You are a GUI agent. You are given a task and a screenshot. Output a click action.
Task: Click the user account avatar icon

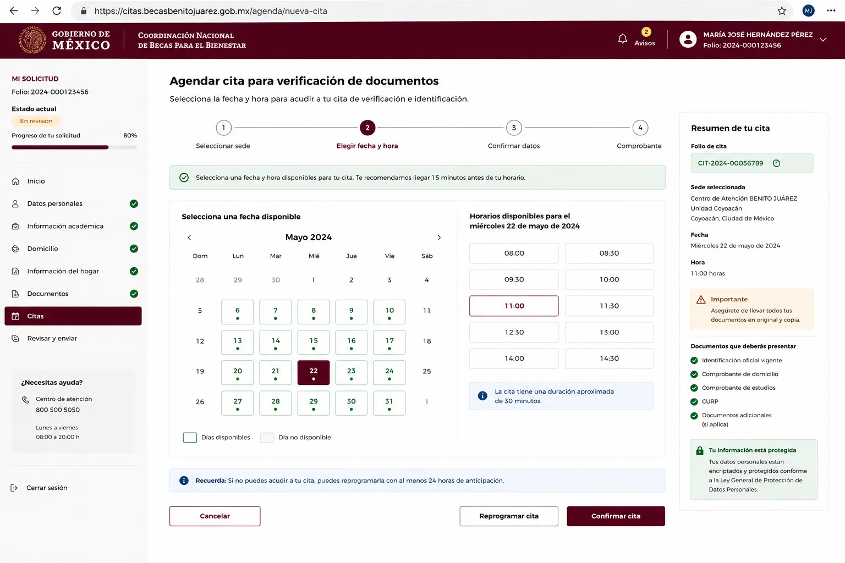[x=688, y=39]
